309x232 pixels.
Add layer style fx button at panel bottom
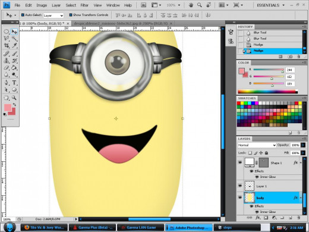(x=258, y=218)
